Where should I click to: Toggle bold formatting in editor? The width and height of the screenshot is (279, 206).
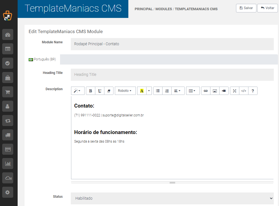point(91,91)
